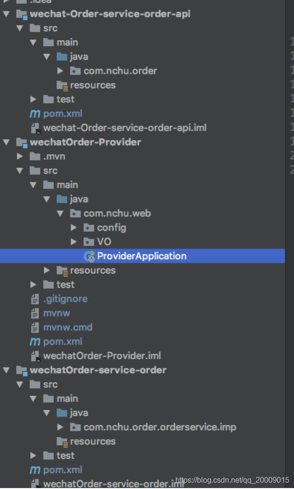Click the .mvn folder icon
294x489 pixels.
point(35,157)
